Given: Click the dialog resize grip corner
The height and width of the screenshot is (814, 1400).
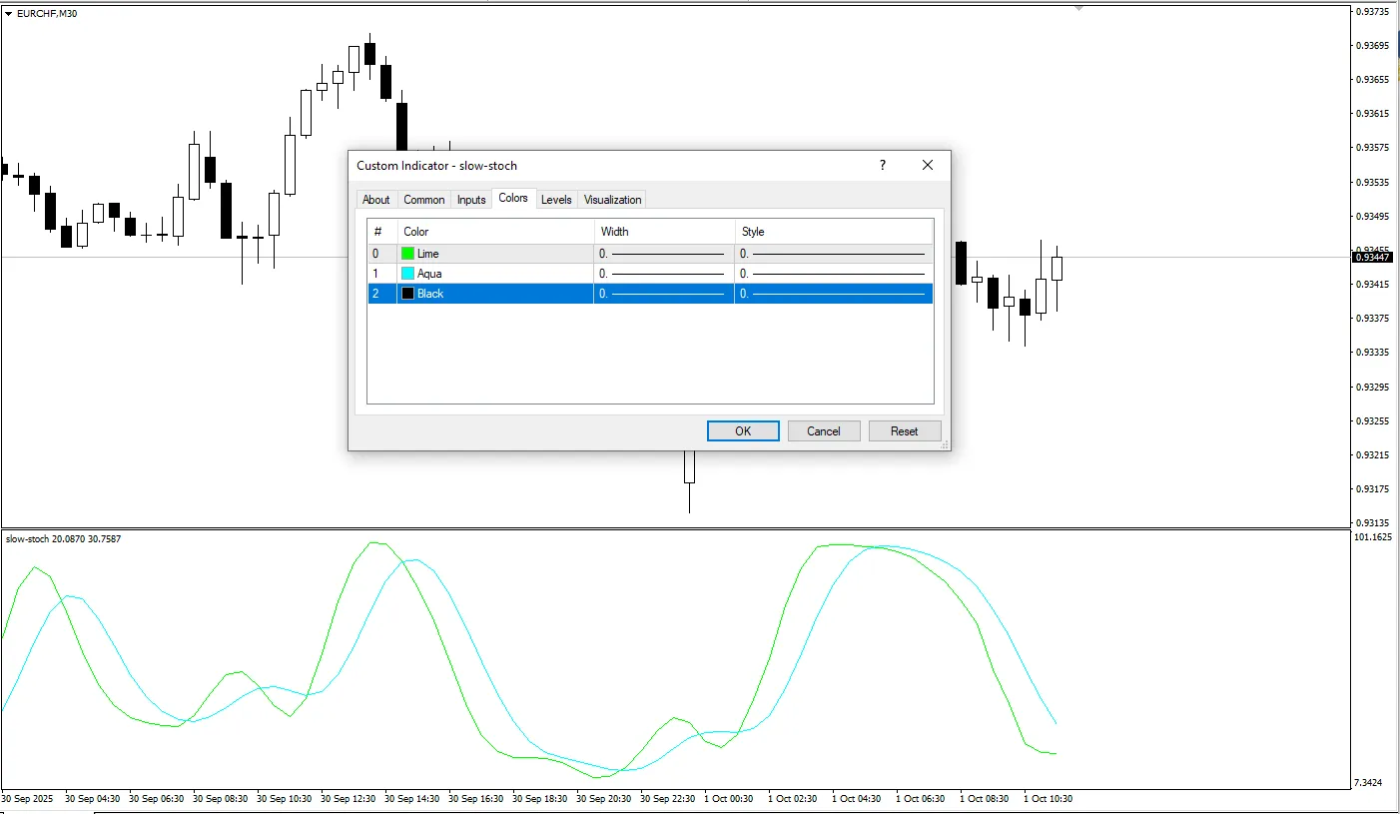Looking at the screenshot, I should (945, 445).
